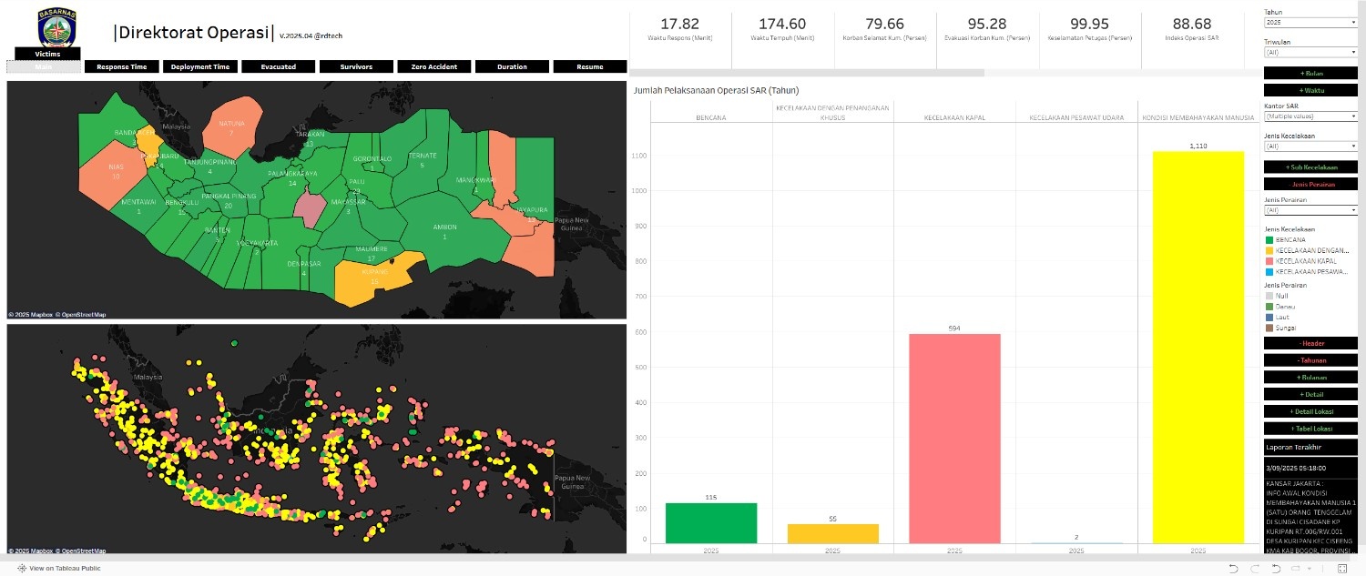Click the pink KECELAKAAN KAPAL legend square
This screenshot has height=576, width=1366.
coord(1269,260)
